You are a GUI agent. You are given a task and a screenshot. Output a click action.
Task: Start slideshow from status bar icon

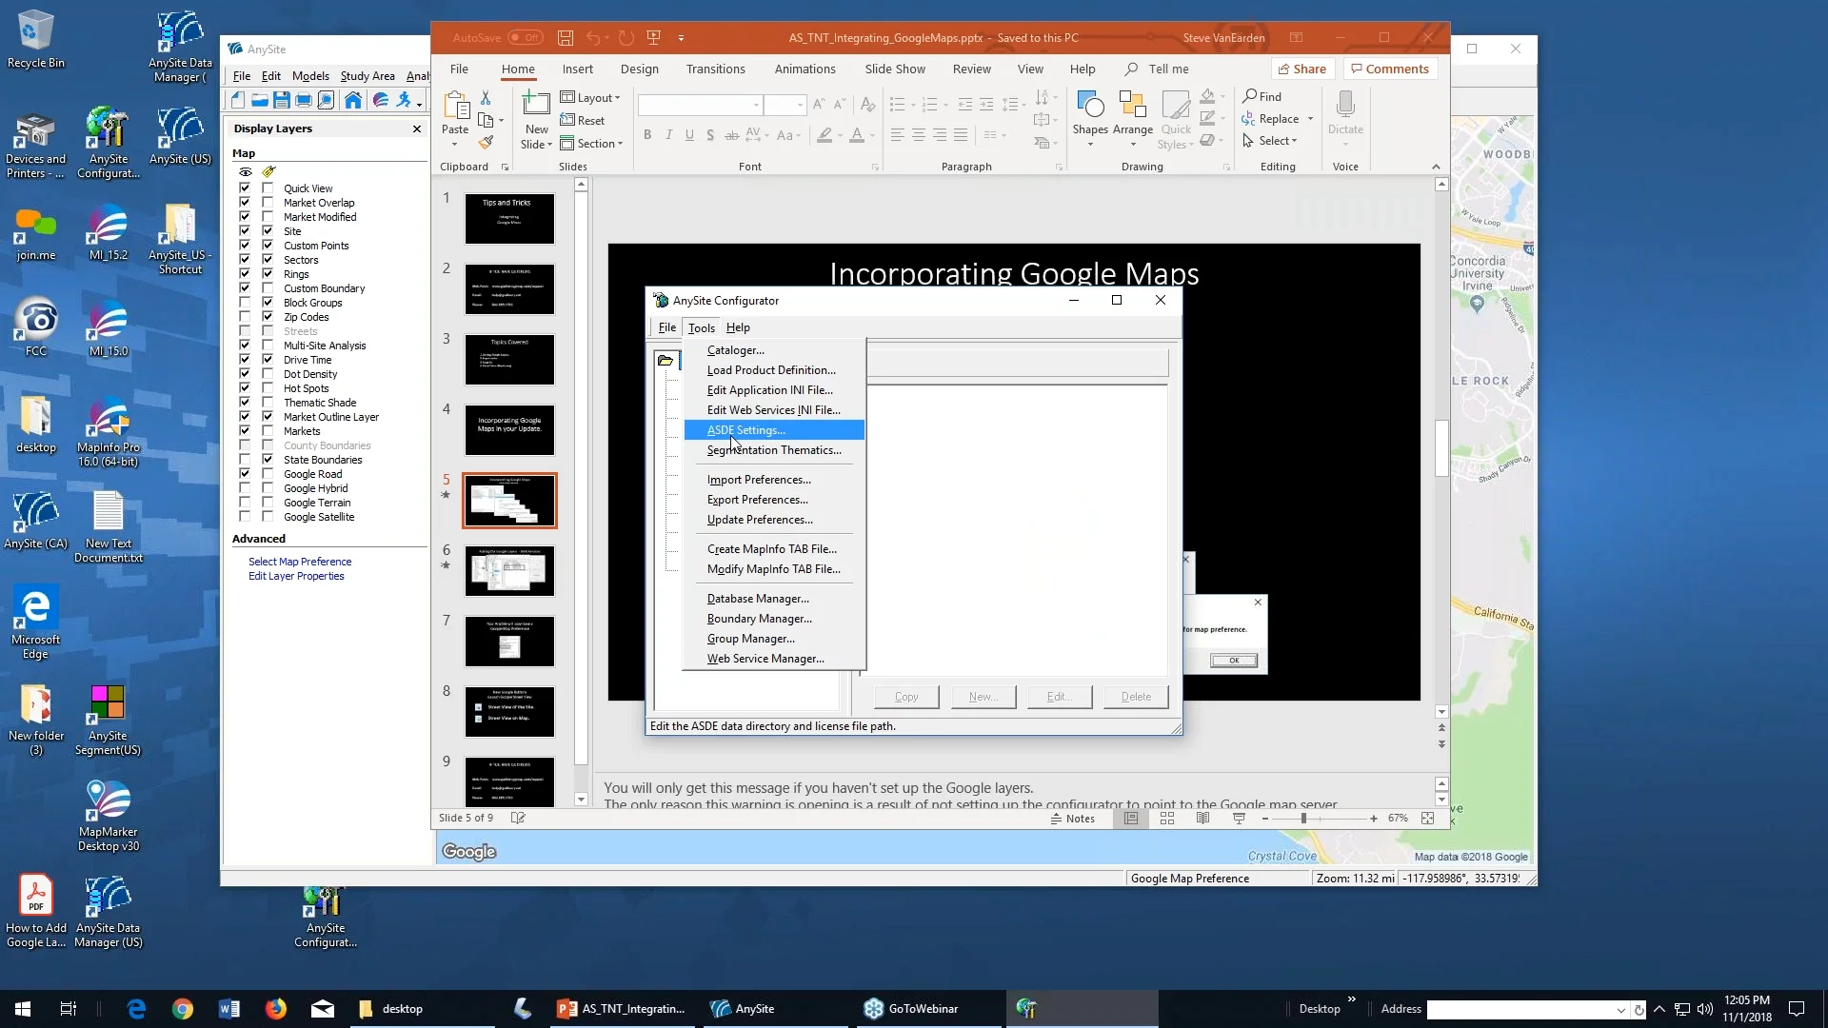1239,819
